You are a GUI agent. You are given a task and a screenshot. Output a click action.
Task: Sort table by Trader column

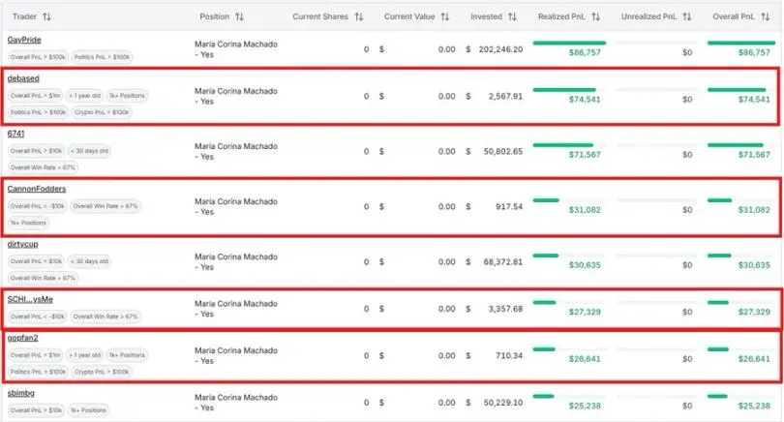(47, 16)
